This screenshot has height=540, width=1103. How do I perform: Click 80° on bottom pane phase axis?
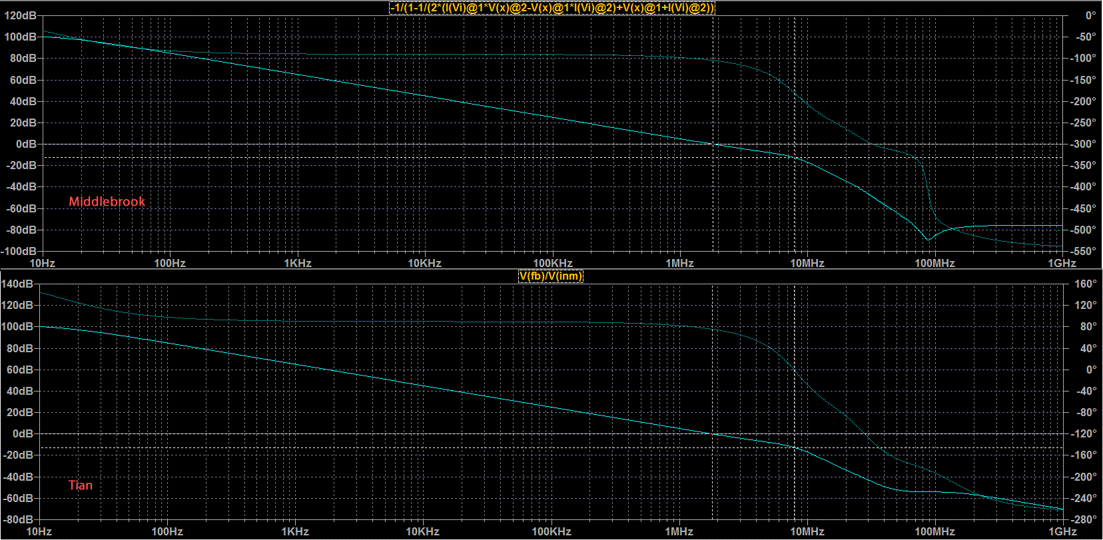pyautogui.click(x=1088, y=326)
